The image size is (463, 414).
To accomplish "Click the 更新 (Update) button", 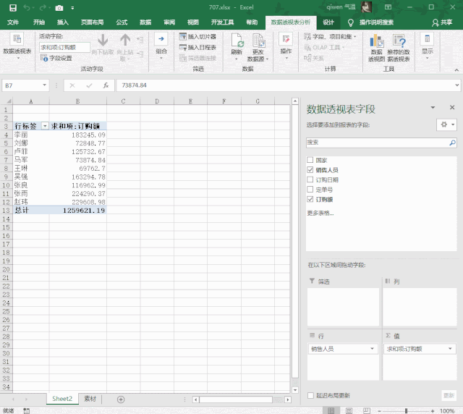I will pyautogui.click(x=449, y=395).
